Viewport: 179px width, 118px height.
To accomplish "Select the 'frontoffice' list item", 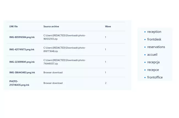I will [155, 77].
